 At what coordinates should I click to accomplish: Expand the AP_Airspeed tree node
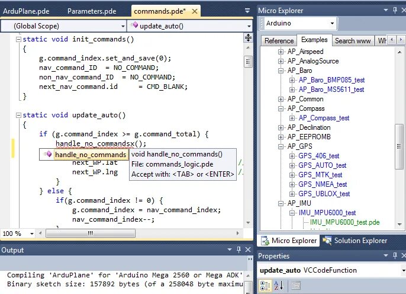[281, 52]
